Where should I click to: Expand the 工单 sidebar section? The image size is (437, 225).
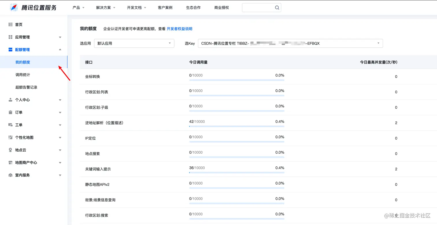pyautogui.click(x=60, y=125)
